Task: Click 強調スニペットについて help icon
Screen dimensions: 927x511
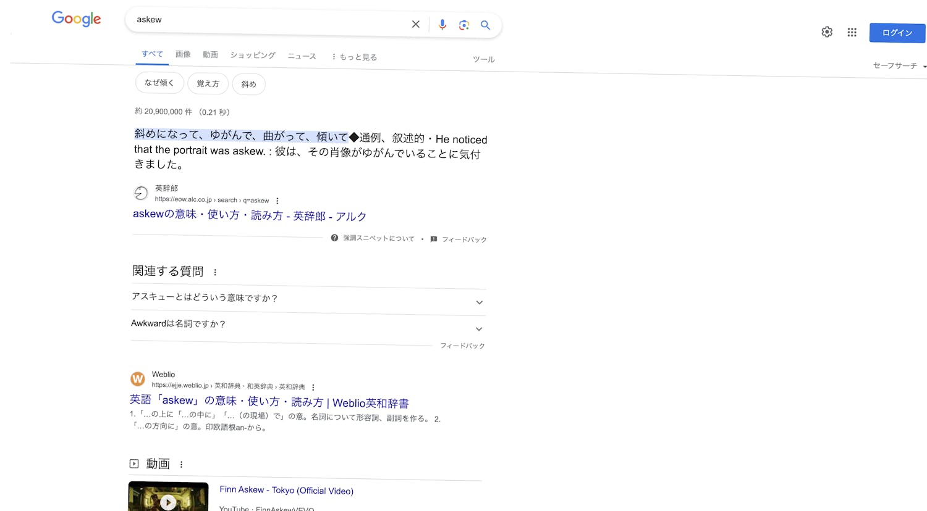Action: (x=334, y=238)
